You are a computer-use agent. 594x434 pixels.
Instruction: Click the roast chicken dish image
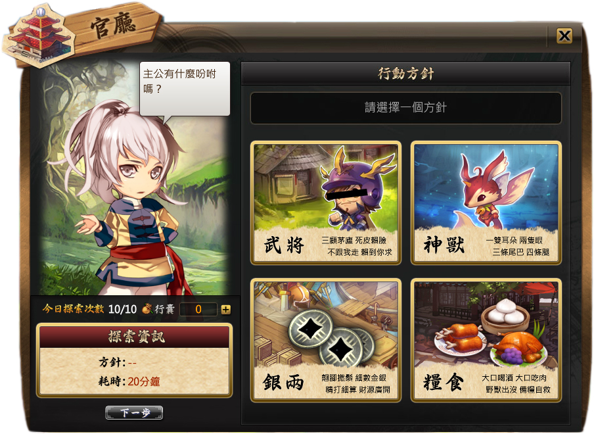[519, 347]
